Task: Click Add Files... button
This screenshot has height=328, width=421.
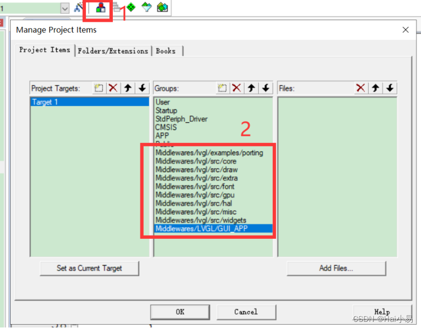Action: [x=336, y=268]
